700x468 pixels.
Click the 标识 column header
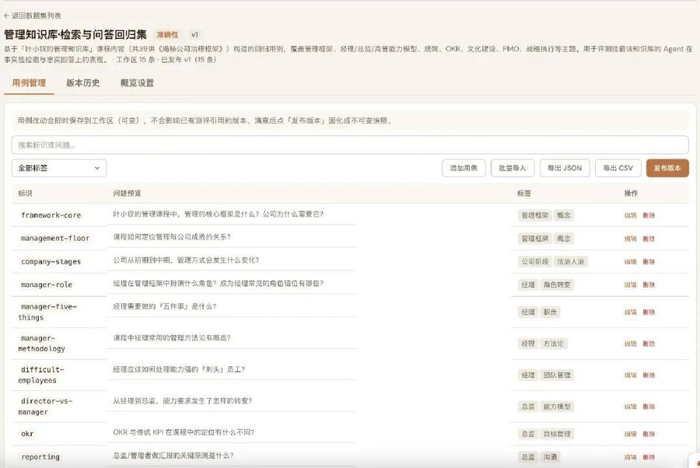click(25, 193)
